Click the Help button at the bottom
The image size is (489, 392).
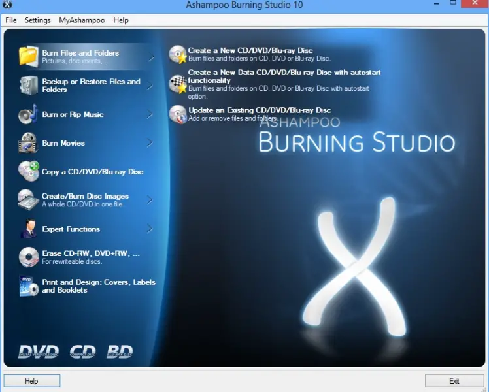coord(32,381)
